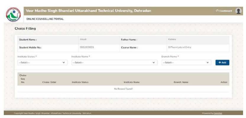Image resolution: width=246 pixels, height=118 pixels.
Task: Click the Father Name value
Action: tap(172, 39)
